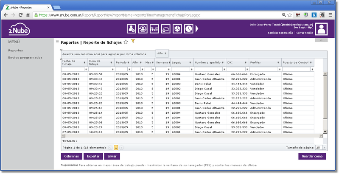Collapse the header using the top-right arrow
This screenshot has height=174, width=339.
[321, 40]
